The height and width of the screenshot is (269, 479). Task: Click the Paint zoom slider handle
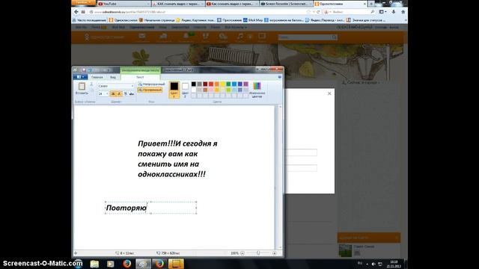(258, 253)
